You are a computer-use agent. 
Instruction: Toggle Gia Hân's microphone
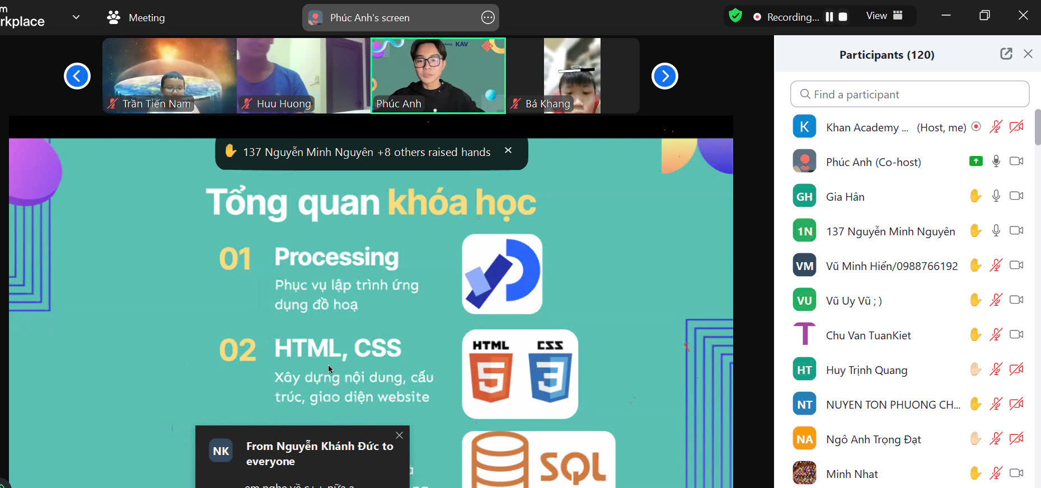point(996,196)
